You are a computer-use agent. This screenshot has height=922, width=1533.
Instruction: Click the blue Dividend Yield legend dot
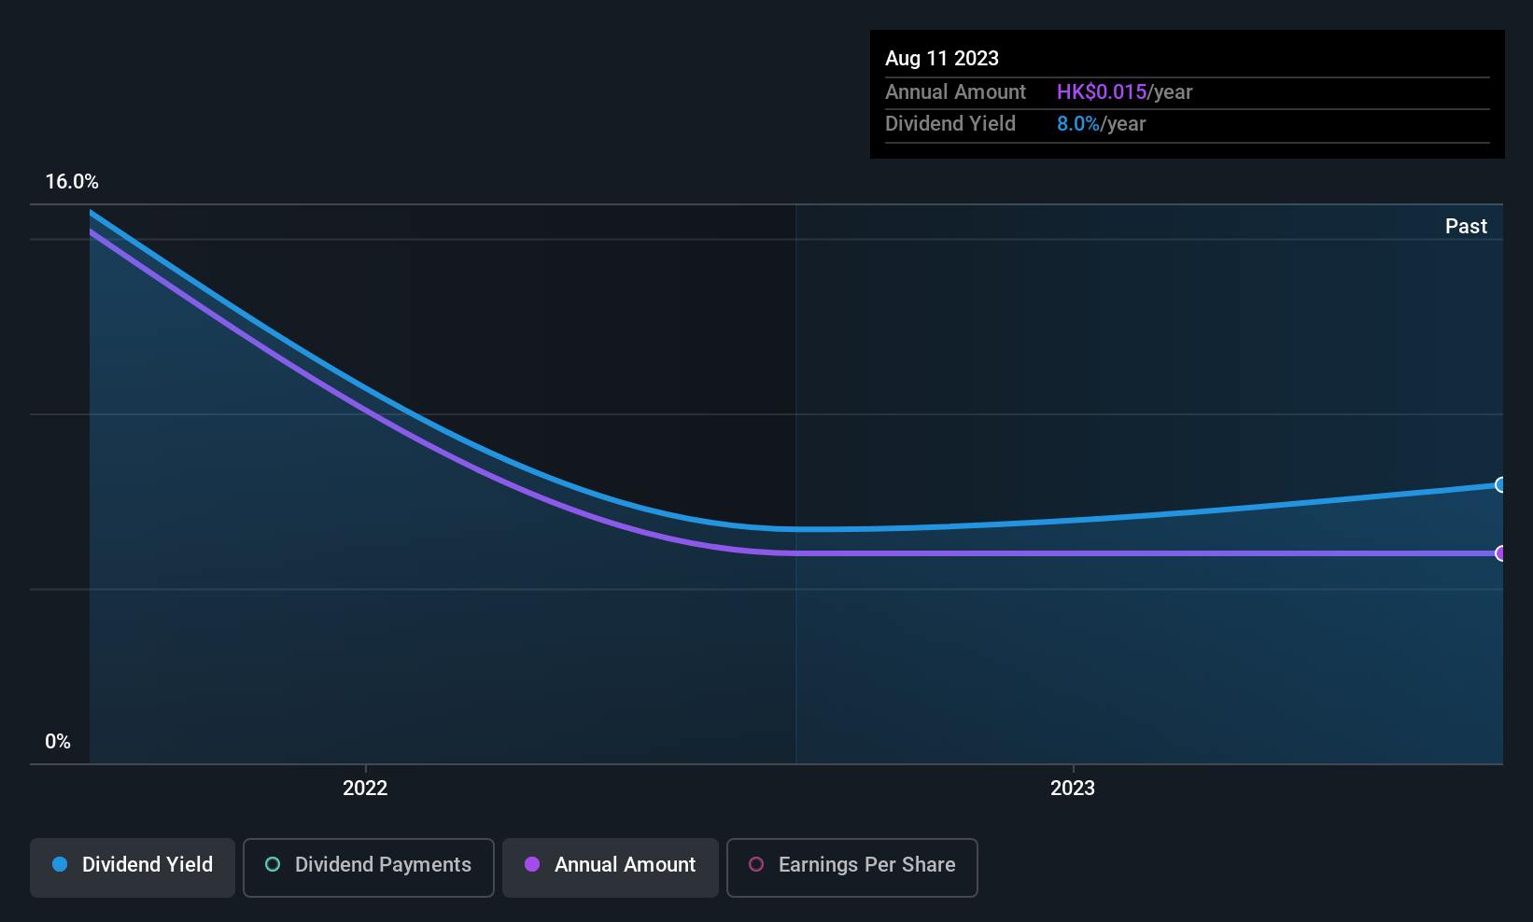click(x=61, y=864)
